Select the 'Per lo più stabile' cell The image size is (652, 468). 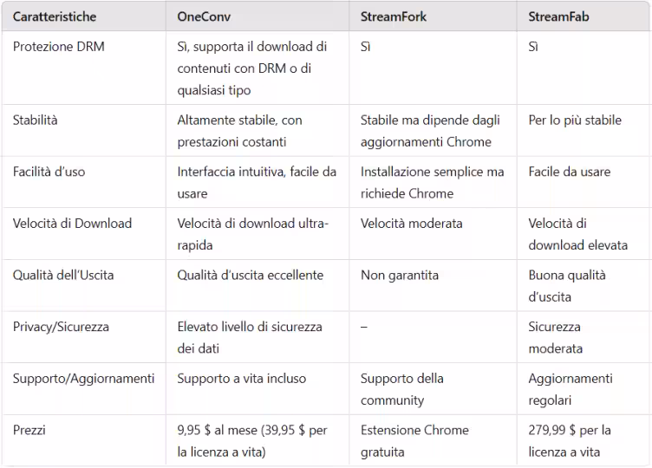tap(575, 120)
